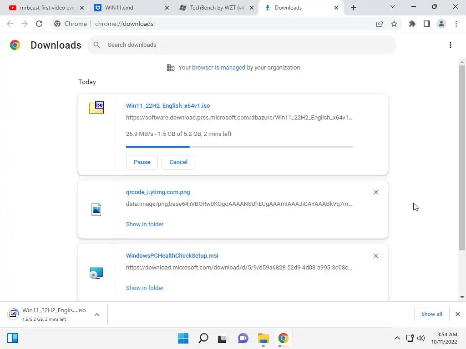466x349 pixels.
Task: Open the Widgets panel on taskbar
Action: (x=13, y=338)
